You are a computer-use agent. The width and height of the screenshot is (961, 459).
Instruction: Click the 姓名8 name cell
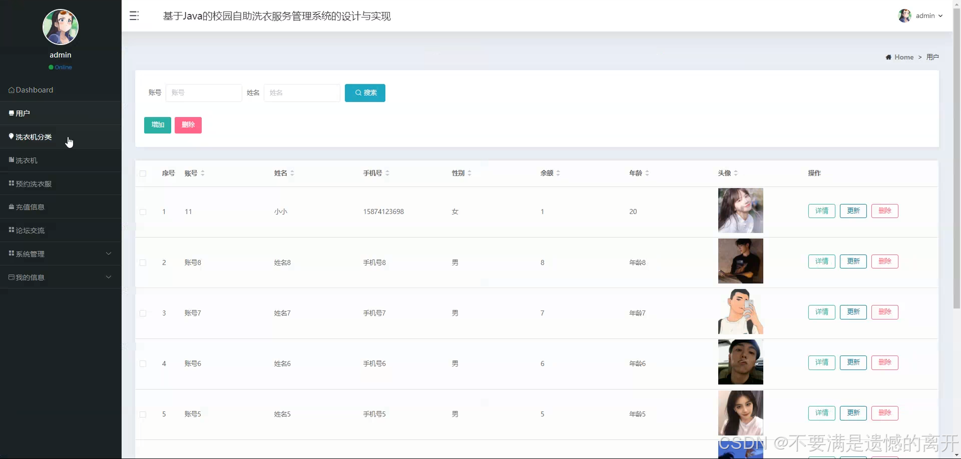click(x=282, y=263)
